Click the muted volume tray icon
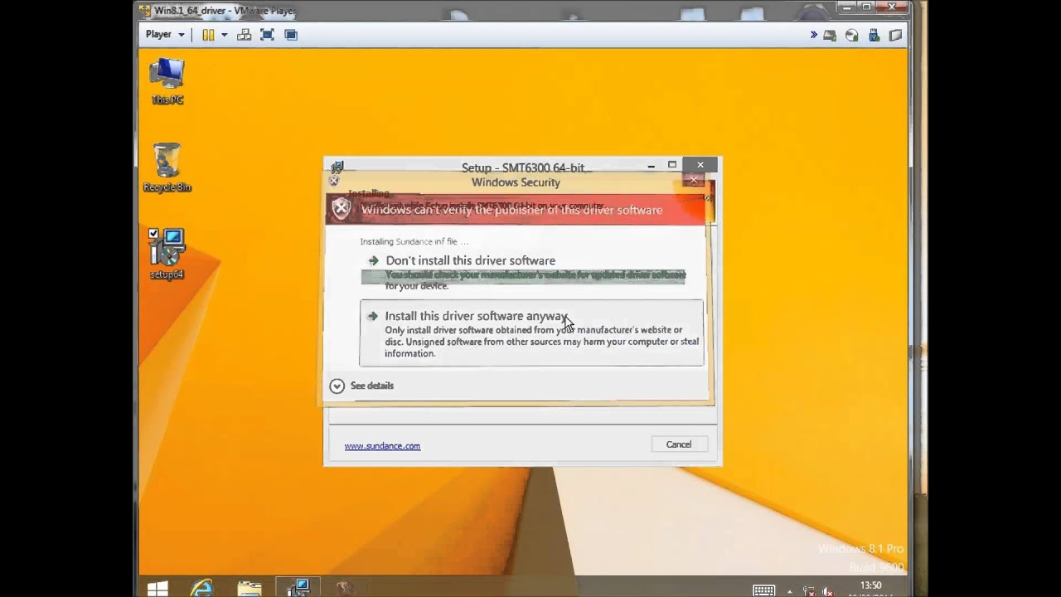The width and height of the screenshot is (1061, 597). pos(827,591)
